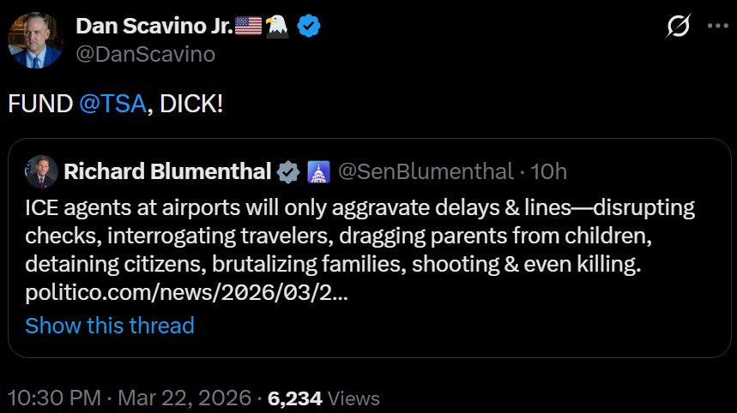Open the three-dot more options menu
737x413 pixels.
717,27
